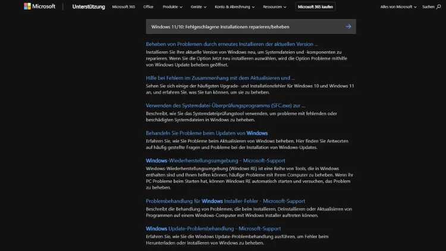Click description 'Erfahren Sie, wie Sie Probleme beim Aktualisieren'
Screen dimensions: 446x251
247,145
